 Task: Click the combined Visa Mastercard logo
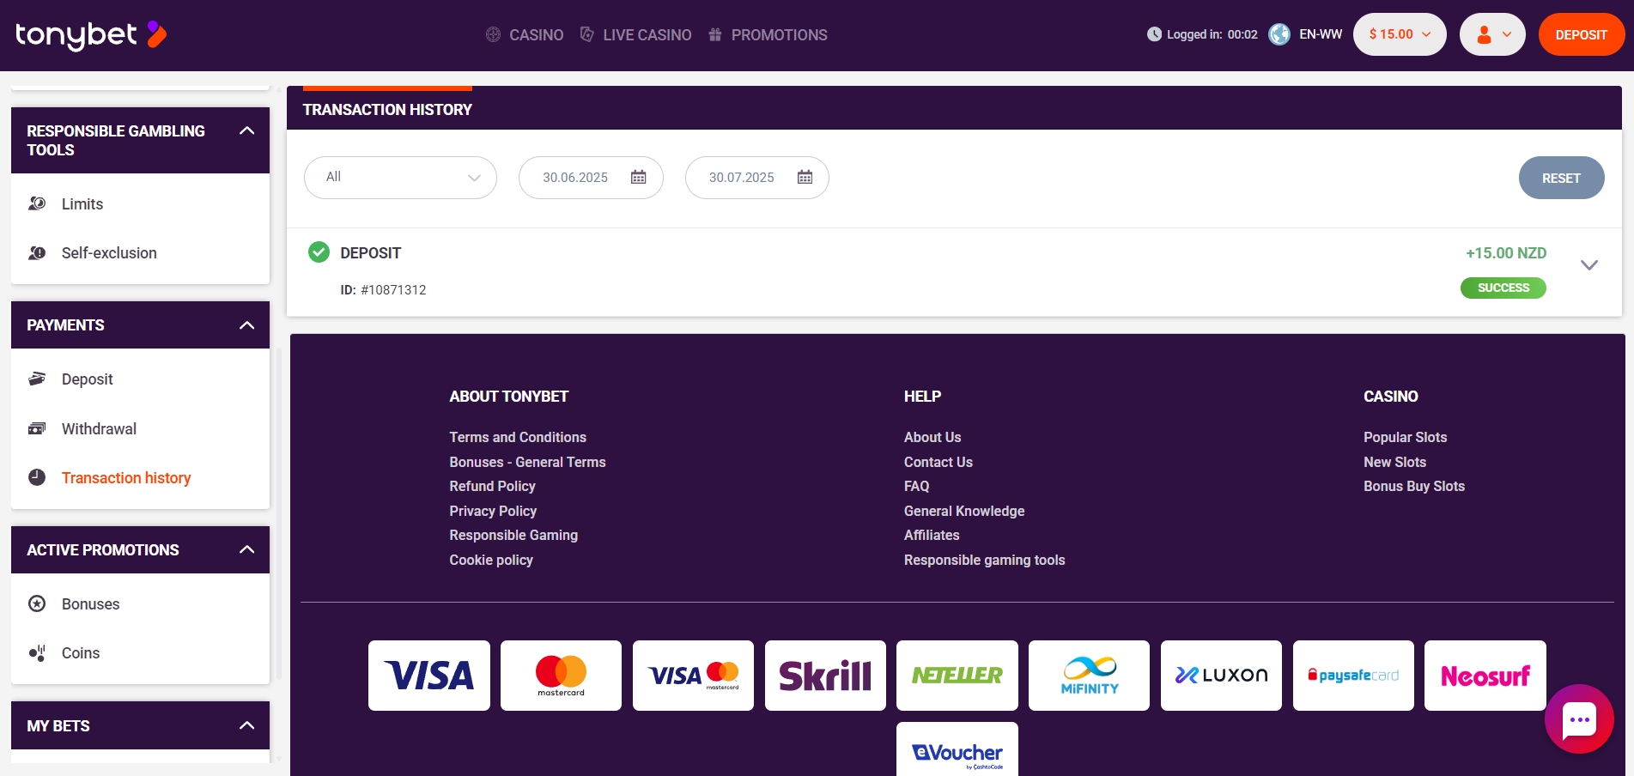693,676
